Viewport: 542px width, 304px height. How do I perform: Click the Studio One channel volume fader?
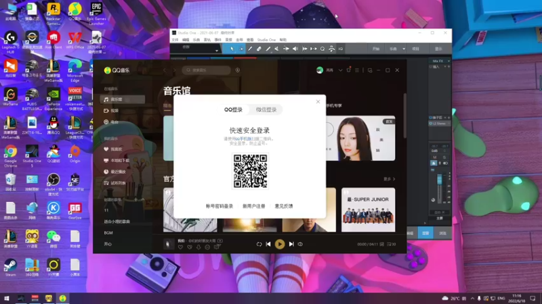point(439,179)
